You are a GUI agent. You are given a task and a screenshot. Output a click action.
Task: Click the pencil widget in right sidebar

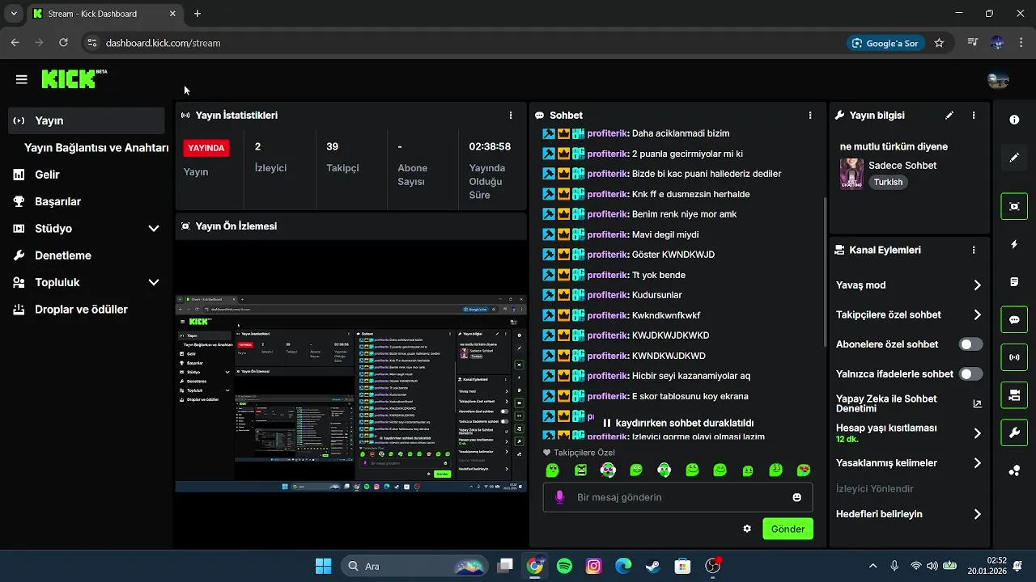click(x=1014, y=158)
